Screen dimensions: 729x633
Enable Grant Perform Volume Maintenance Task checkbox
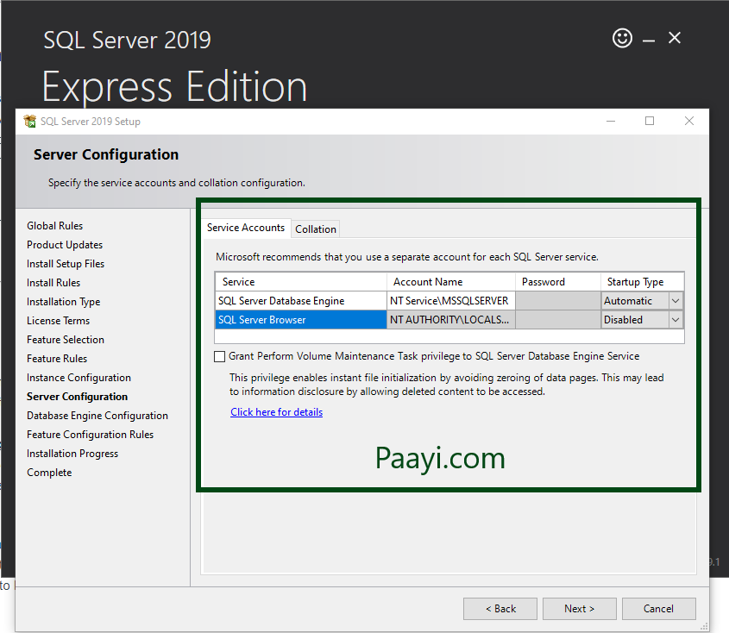(x=220, y=356)
